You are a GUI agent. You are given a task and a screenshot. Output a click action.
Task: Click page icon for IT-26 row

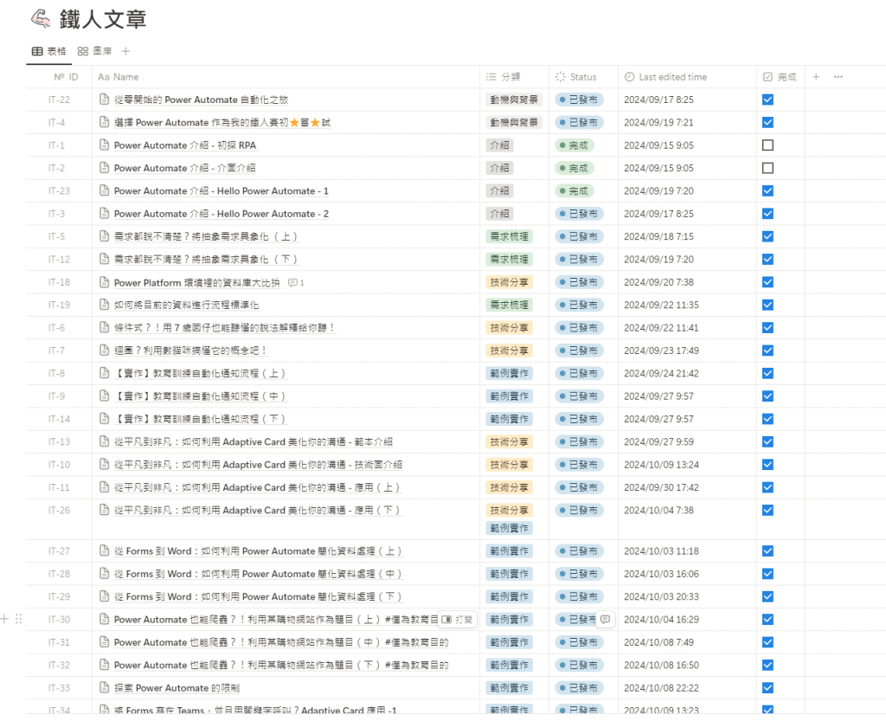pos(104,510)
